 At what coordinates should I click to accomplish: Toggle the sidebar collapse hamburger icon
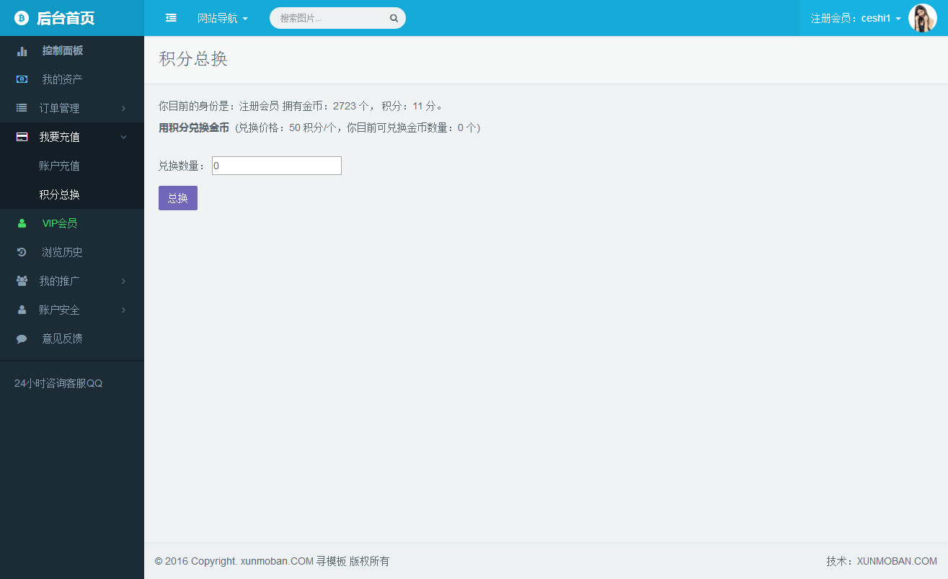171,18
